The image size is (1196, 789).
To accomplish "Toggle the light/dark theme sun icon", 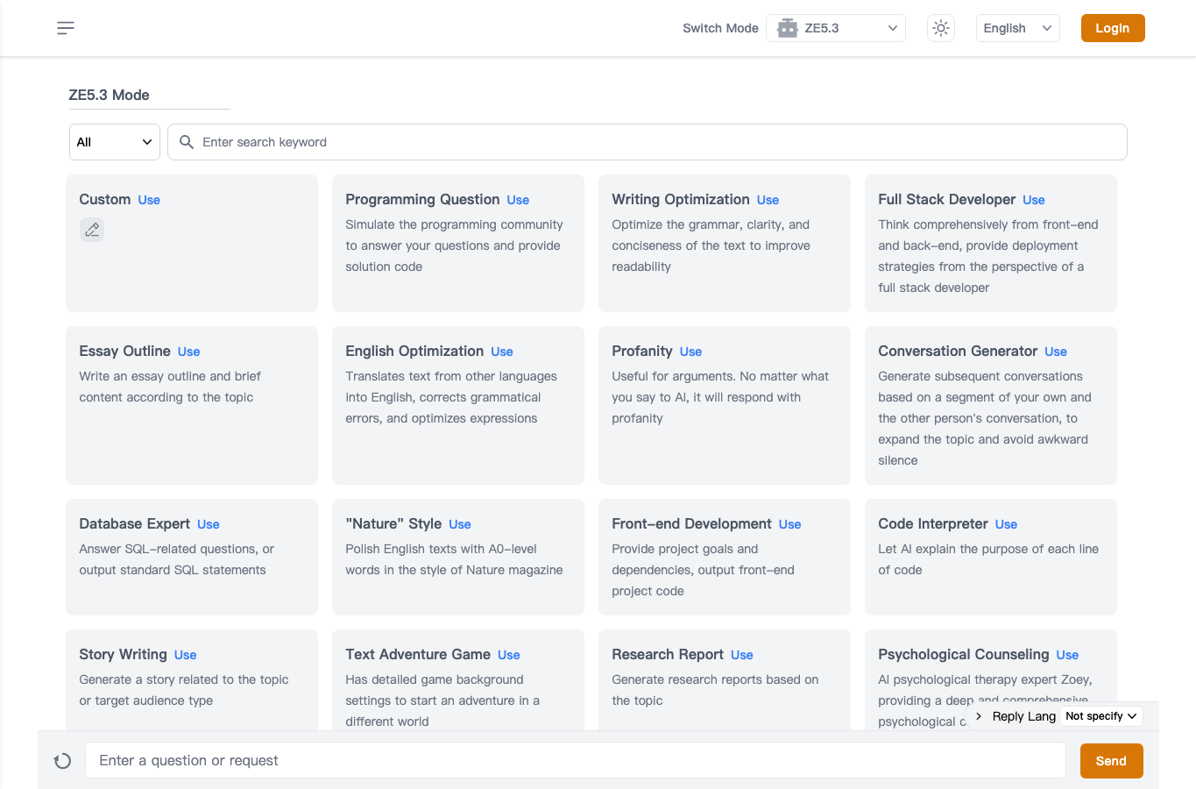I will click(941, 28).
